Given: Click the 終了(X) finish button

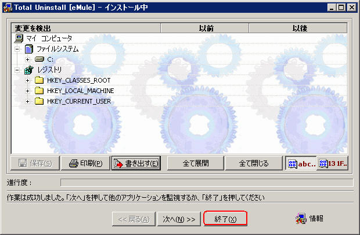Looking at the screenshot, I should pyautogui.click(x=225, y=219).
